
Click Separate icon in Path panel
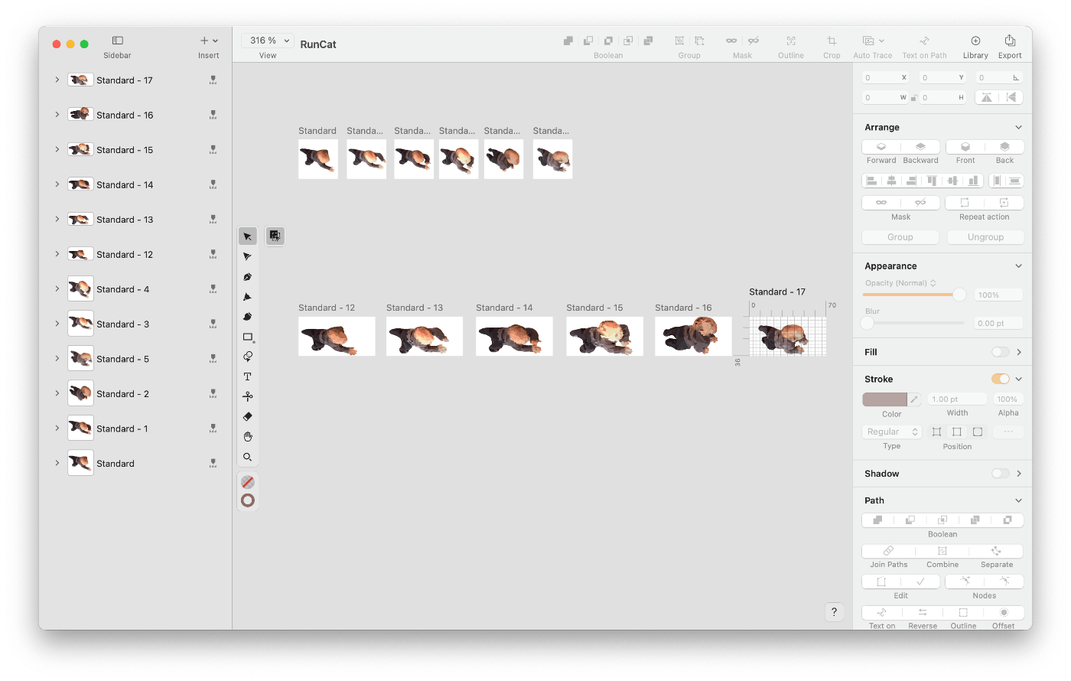[x=996, y=551]
